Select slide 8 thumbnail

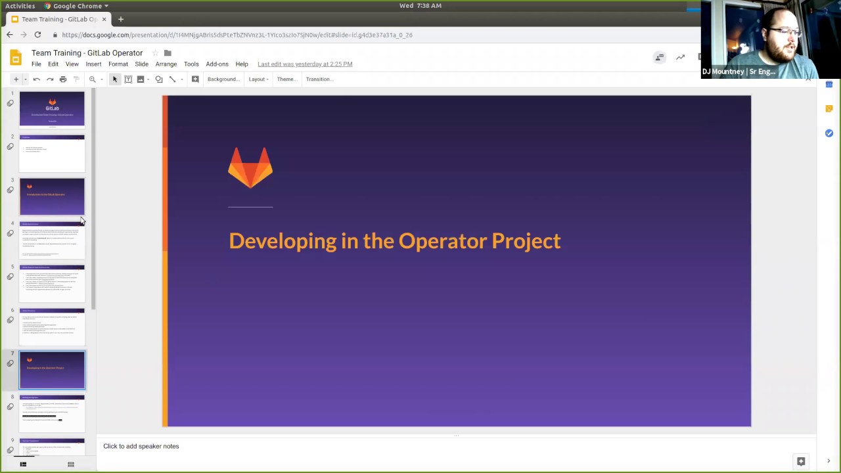coord(52,413)
